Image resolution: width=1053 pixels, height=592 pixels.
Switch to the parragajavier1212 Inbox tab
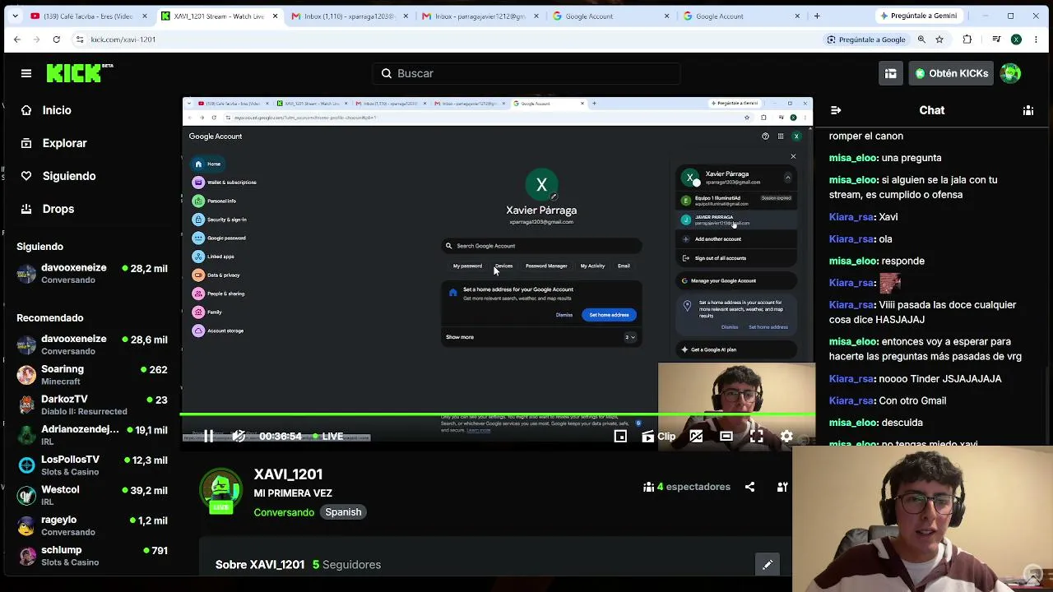pos(480,16)
